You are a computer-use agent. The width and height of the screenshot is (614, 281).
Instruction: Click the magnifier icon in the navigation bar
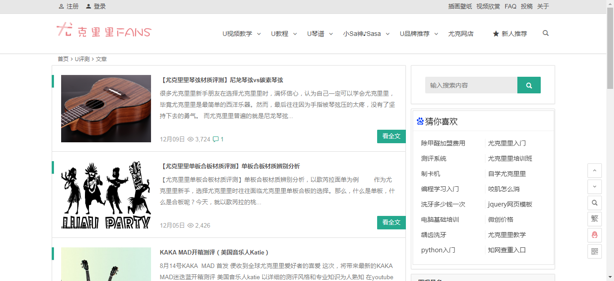click(x=546, y=33)
